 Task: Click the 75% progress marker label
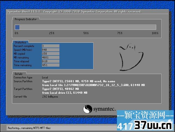coord(120,33)
